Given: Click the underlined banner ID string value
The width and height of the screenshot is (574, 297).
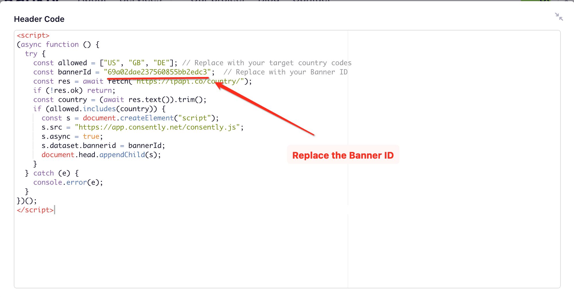Looking at the screenshot, I should click(x=157, y=72).
